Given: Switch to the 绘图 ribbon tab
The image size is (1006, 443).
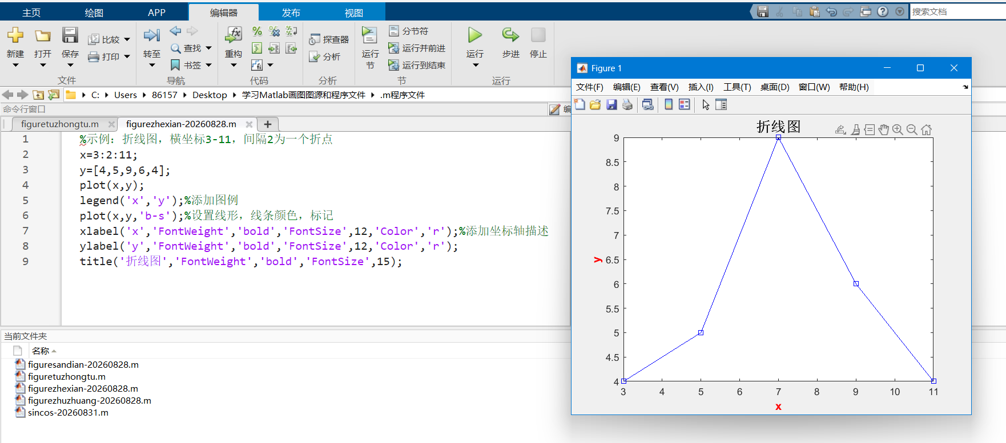Looking at the screenshot, I should click(x=94, y=13).
